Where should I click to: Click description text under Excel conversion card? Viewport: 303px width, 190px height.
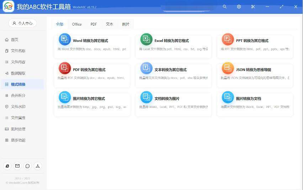[174, 49]
